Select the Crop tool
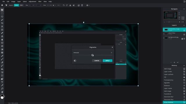The height and width of the screenshot is (104, 186). (x=2, y=23)
